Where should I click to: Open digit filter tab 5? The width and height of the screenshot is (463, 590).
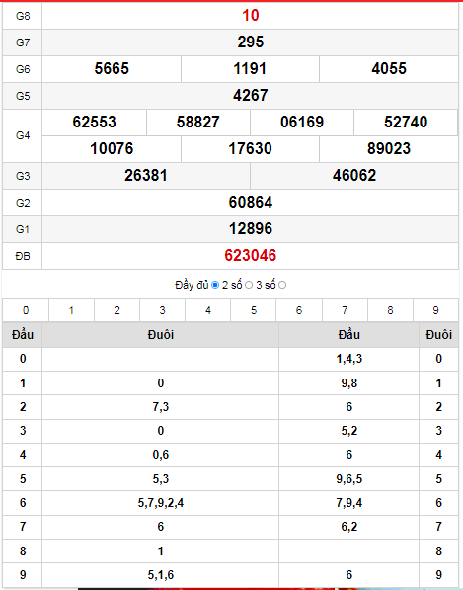pos(254,310)
